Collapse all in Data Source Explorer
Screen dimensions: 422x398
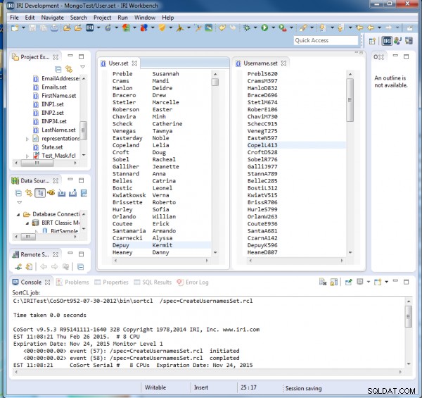(x=18, y=193)
